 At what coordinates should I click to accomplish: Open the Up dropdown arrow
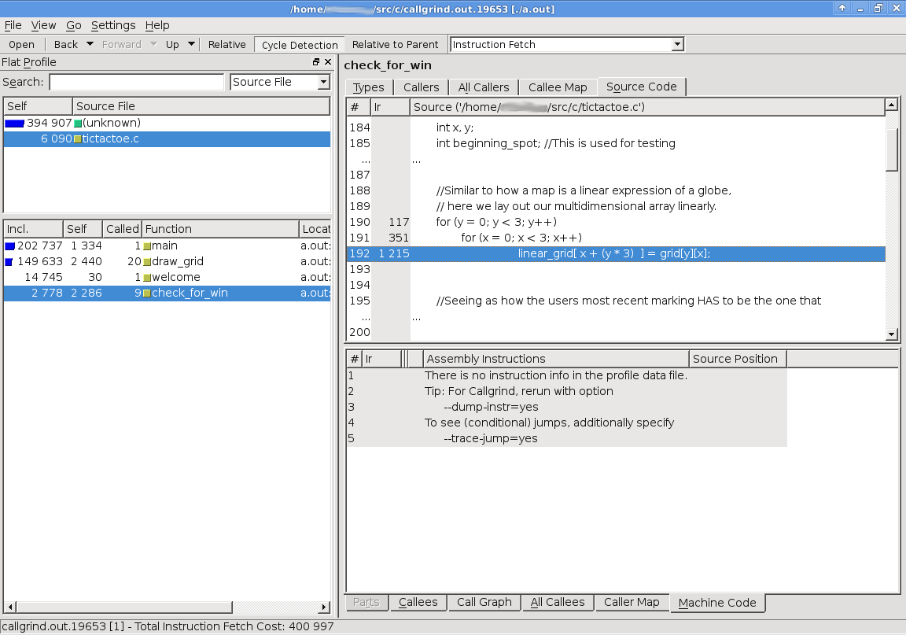click(191, 44)
